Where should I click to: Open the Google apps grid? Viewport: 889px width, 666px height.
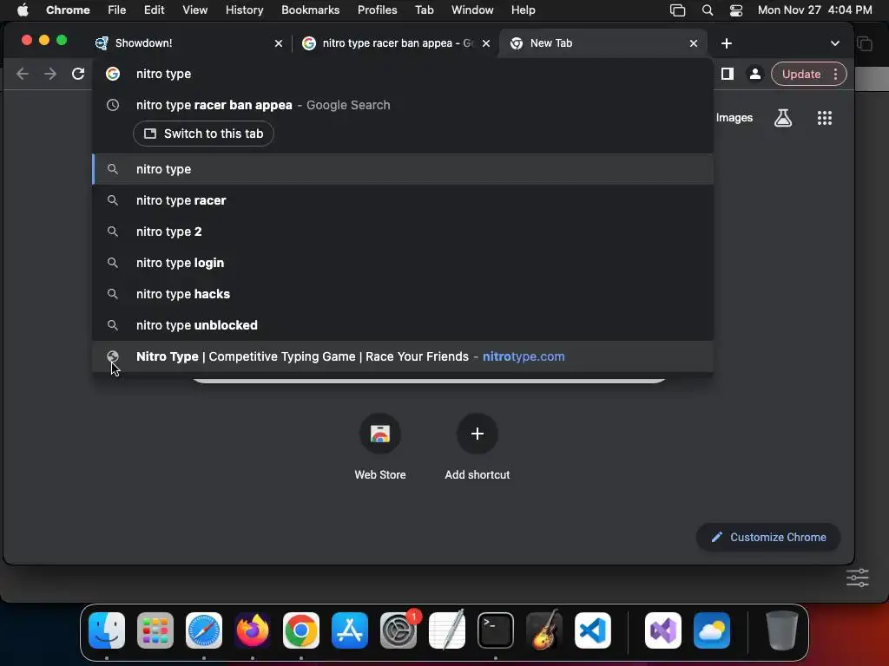point(825,118)
